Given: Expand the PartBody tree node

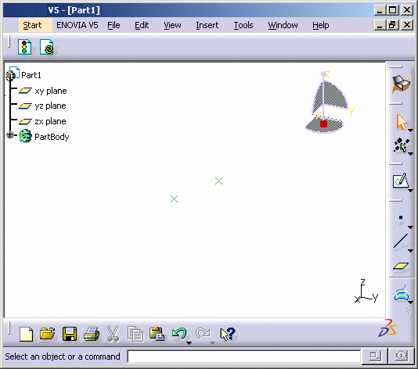Looking at the screenshot, I should click(10, 134).
